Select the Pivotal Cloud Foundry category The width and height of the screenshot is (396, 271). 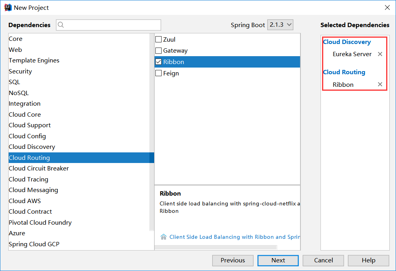point(79,222)
